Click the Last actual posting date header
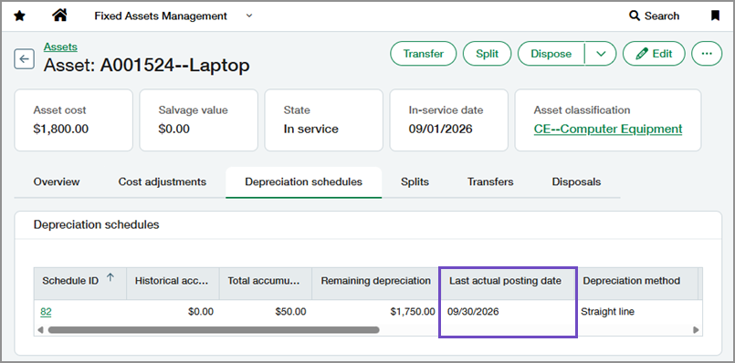This screenshot has height=363, width=735. [508, 284]
